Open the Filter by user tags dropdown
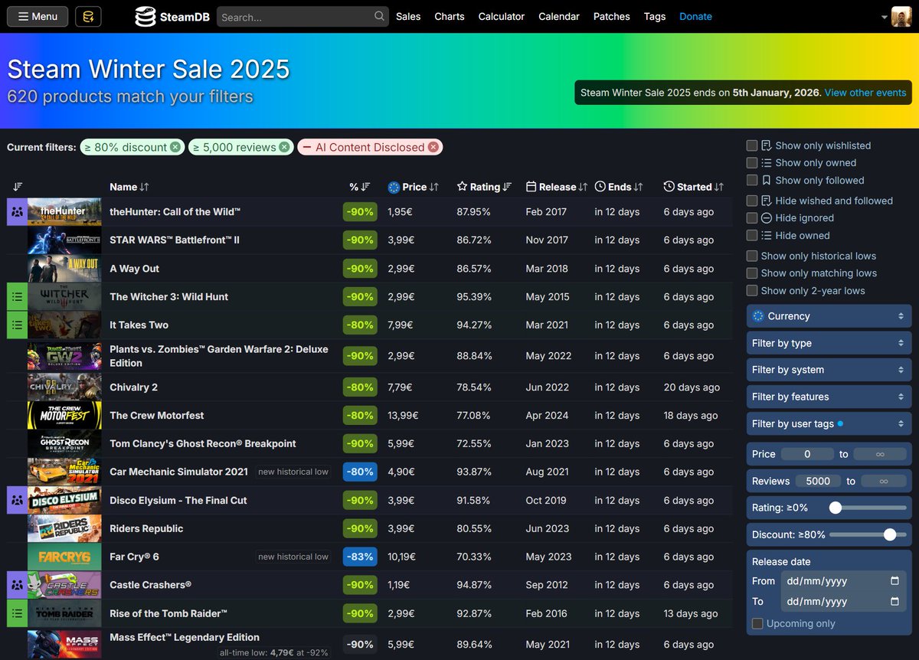This screenshot has width=919, height=660. [x=829, y=423]
